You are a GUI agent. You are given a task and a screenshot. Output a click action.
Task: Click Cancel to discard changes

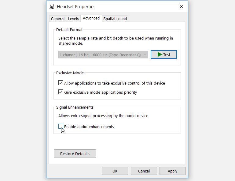coord(144,171)
